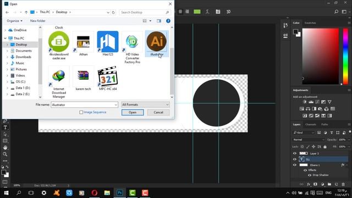Select the Color panel tab

[x=296, y=23]
